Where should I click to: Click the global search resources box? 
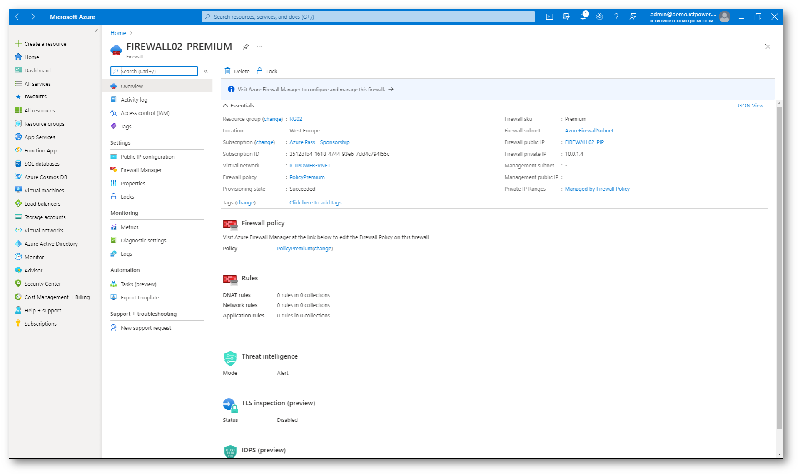368,17
